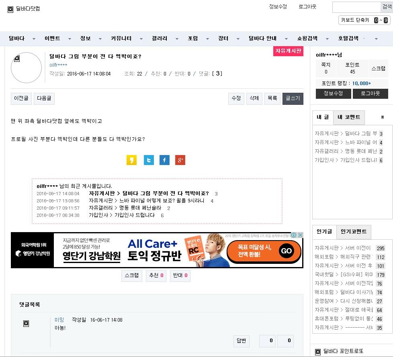Click the 답변 reply button on the comment
393x357 pixels.
[x=241, y=341]
